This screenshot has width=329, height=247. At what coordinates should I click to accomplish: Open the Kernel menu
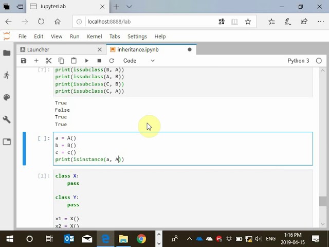pyautogui.click(x=95, y=37)
